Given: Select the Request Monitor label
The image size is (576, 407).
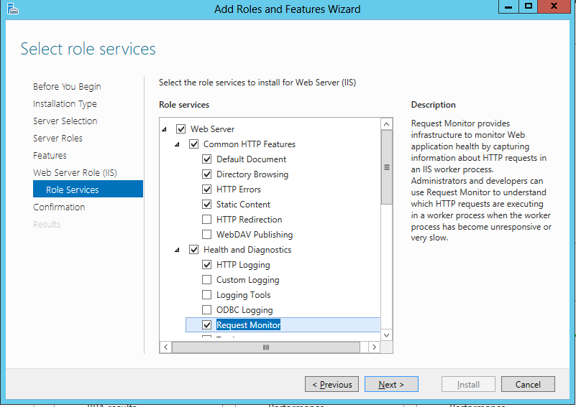Looking at the screenshot, I should (x=248, y=325).
